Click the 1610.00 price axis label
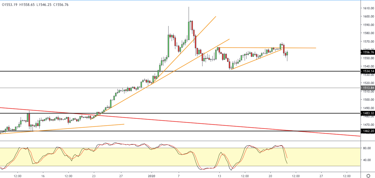375x178 pixels. (x=369, y=8)
